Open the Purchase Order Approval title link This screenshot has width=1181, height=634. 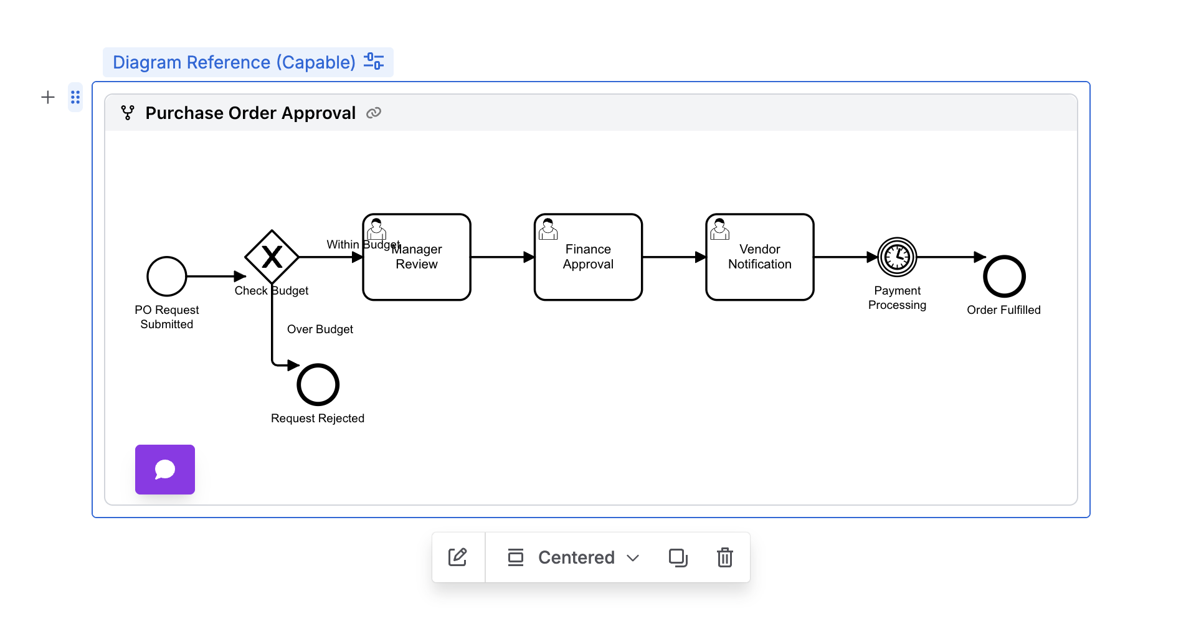[250, 113]
